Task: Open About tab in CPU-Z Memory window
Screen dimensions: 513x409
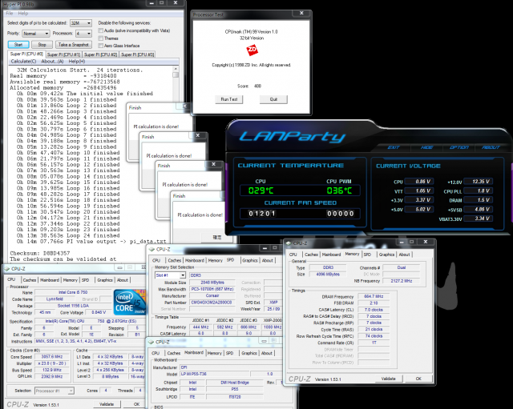Action: coord(404,255)
